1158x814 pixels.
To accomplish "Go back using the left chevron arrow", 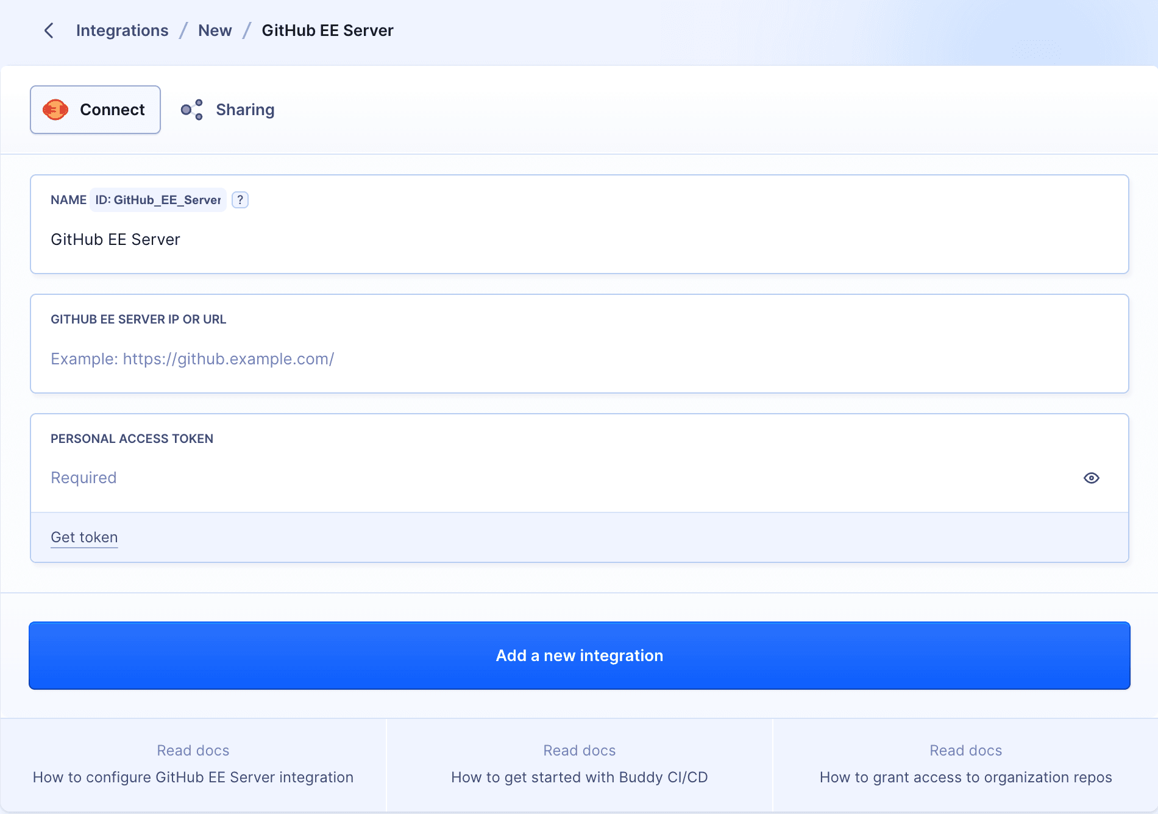I will tap(49, 30).
